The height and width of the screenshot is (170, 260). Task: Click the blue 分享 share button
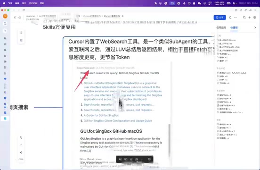(219, 17)
